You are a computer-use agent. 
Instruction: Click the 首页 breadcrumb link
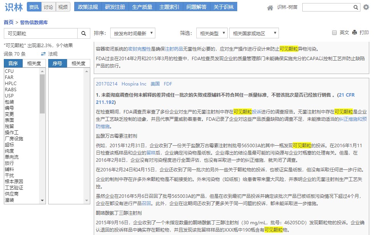pos(8,22)
